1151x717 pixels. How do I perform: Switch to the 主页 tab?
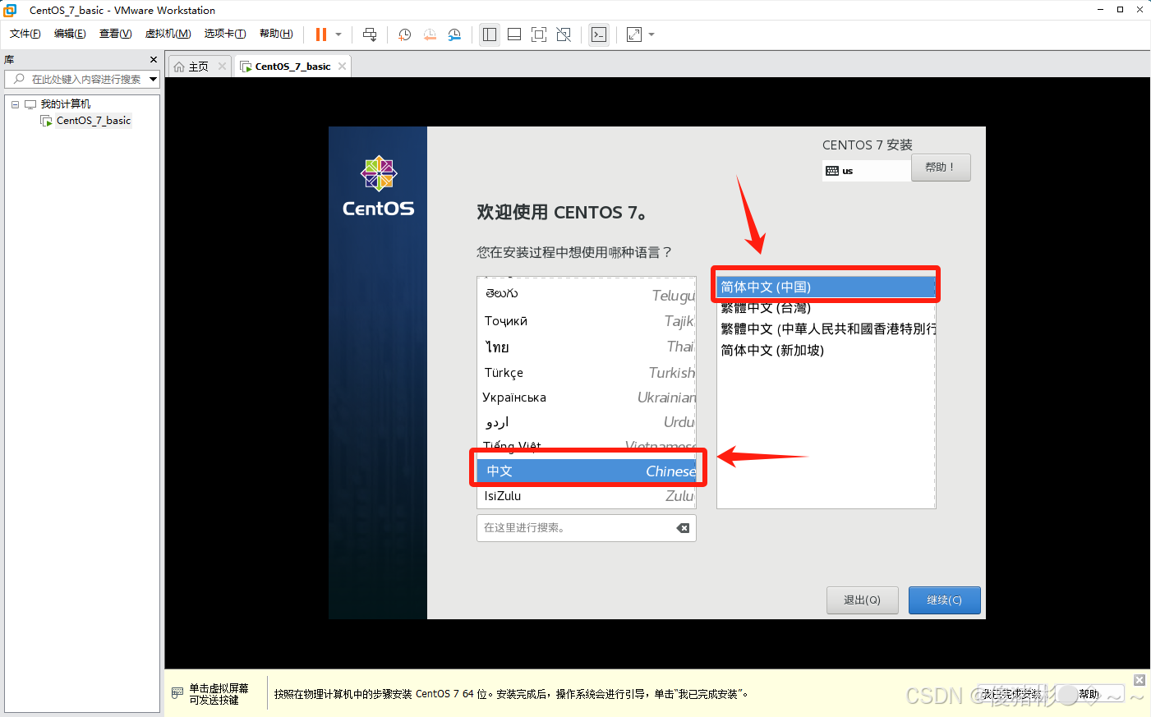pyautogui.click(x=199, y=67)
